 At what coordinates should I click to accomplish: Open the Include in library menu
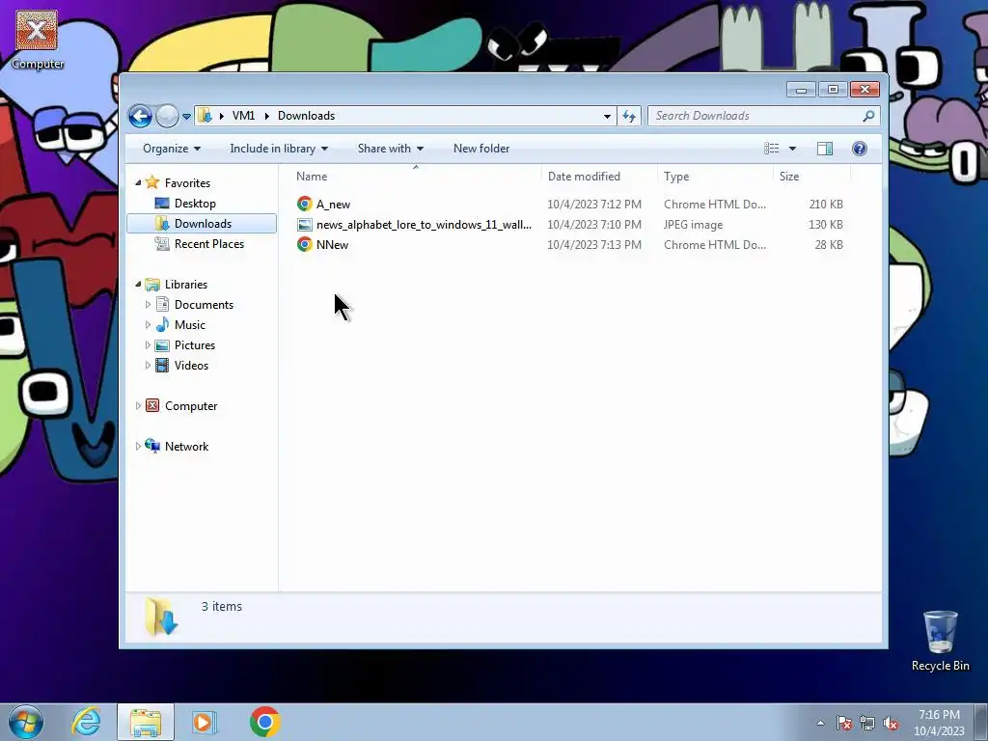279,149
